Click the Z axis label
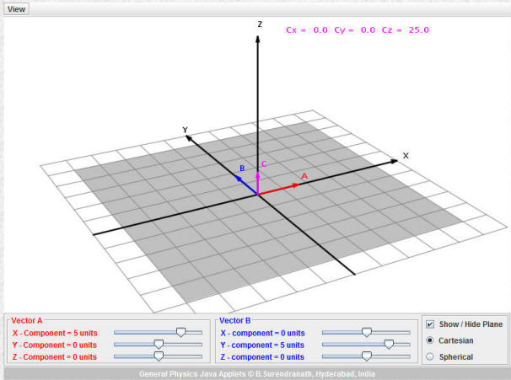 (x=260, y=24)
